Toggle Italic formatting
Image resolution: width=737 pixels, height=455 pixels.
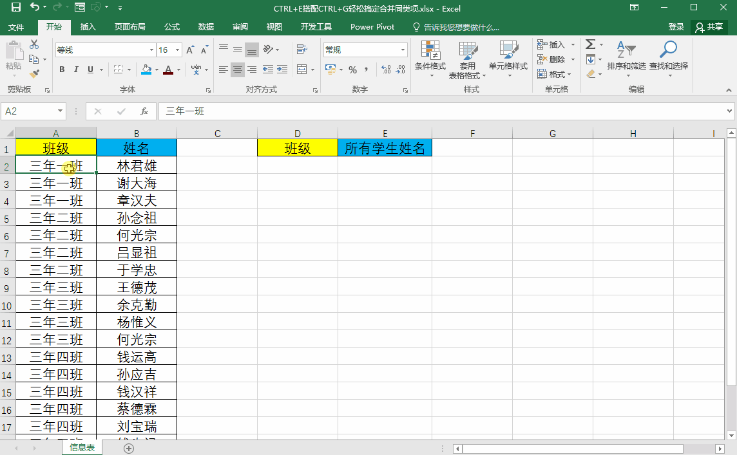click(x=76, y=70)
